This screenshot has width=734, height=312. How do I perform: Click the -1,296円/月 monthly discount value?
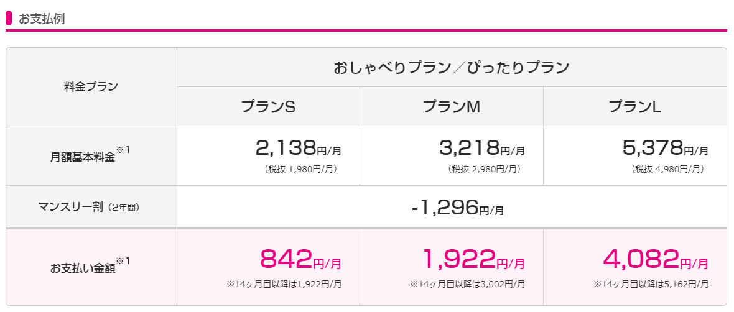pyautogui.click(x=457, y=207)
